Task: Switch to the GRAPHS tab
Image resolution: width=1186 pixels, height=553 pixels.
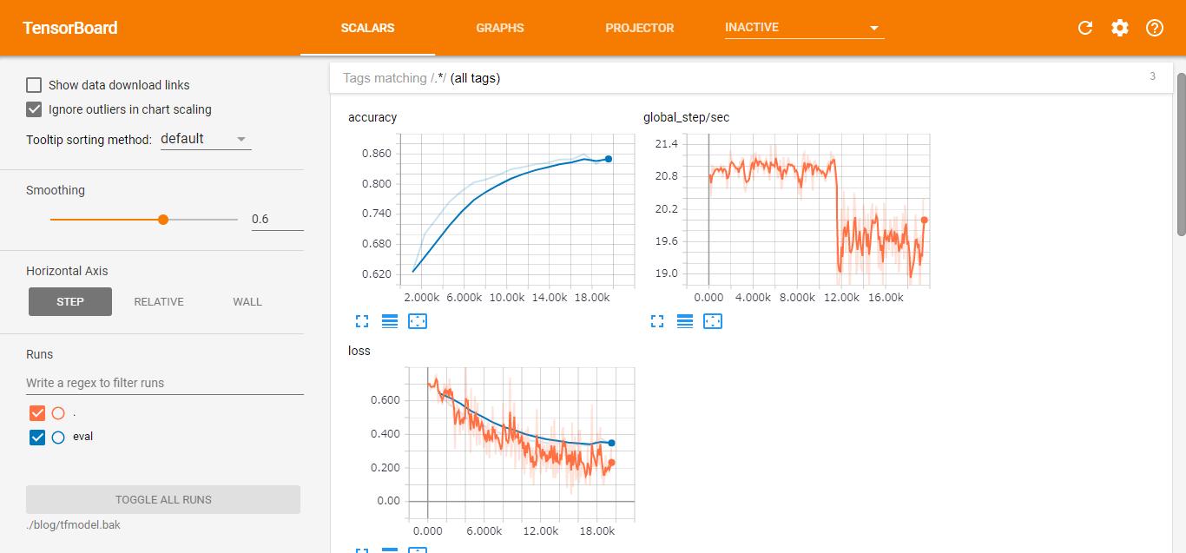Action: pyautogui.click(x=499, y=28)
